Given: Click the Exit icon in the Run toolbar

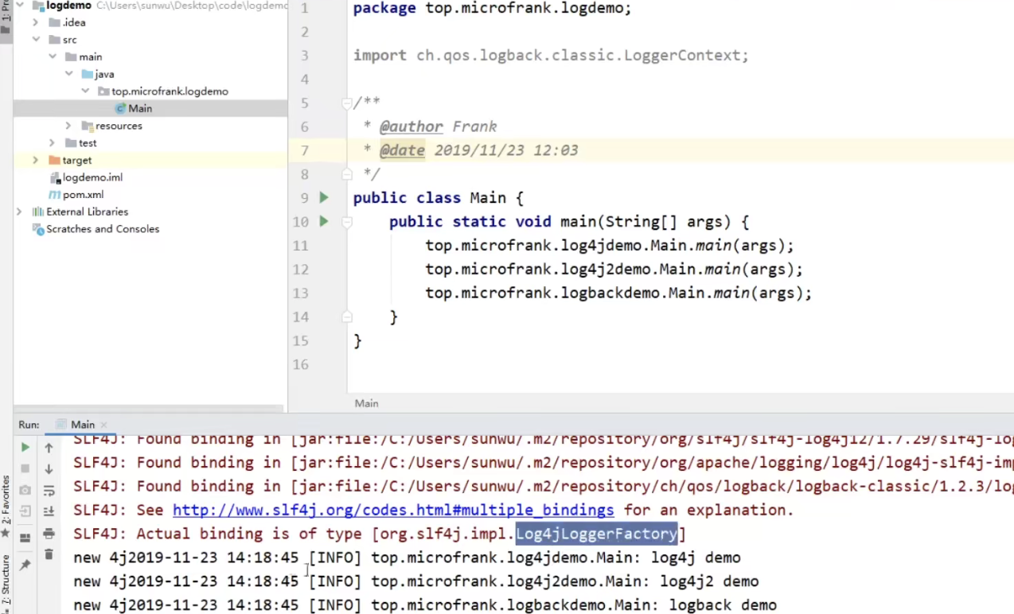Looking at the screenshot, I should [25, 511].
